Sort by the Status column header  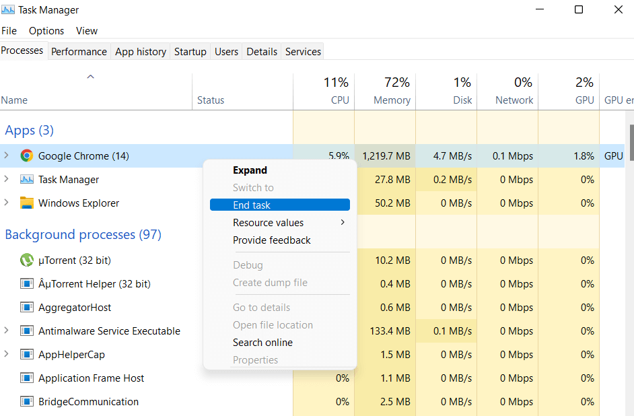[242, 92]
